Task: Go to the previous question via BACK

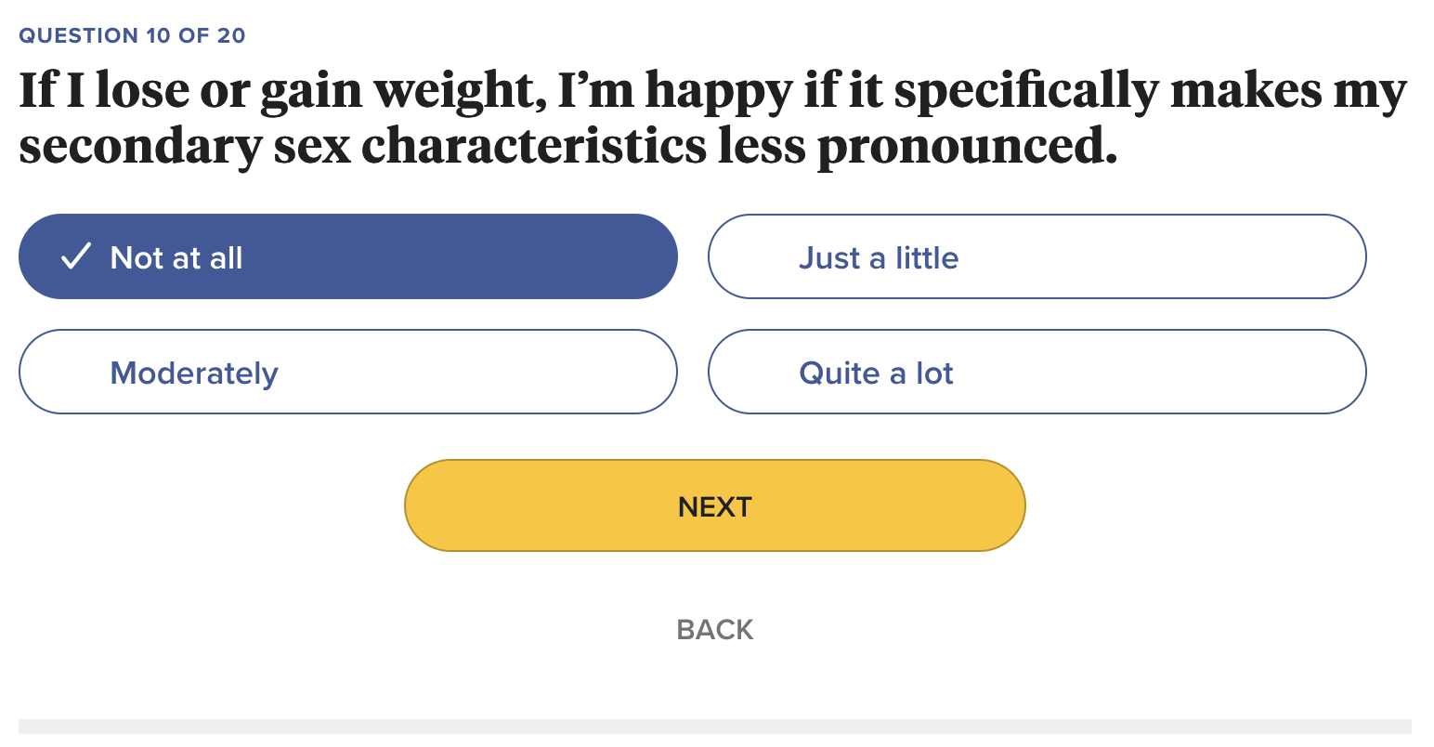Action: (714, 630)
